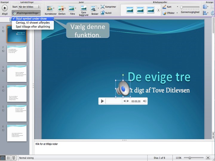The height and width of the screenshot is (161, 215).
Task: Click subtitle 'digt af Tove Ditlevsen'
Action: click(x=162, y=90)
